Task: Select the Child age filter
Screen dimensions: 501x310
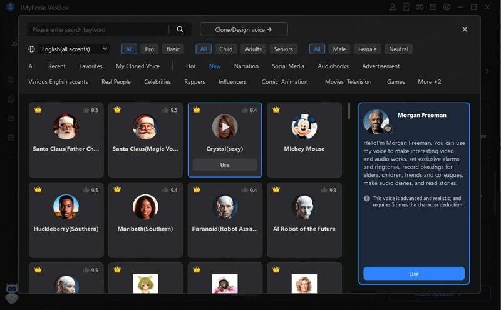Action: 226,49
